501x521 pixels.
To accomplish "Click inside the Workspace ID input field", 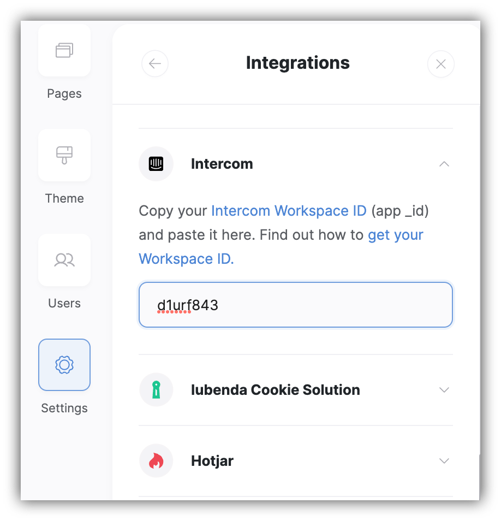I will (x=296, y=304).
